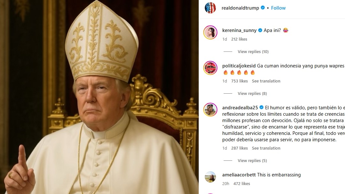See translation of politicaljokesid's comment
Screen dimensions: 345x194
click(x=266, y=81)
